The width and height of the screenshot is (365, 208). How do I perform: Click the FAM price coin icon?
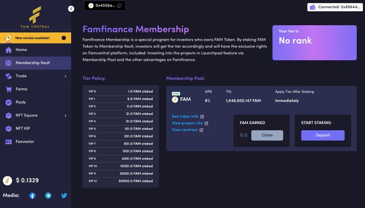click(8, 180)
